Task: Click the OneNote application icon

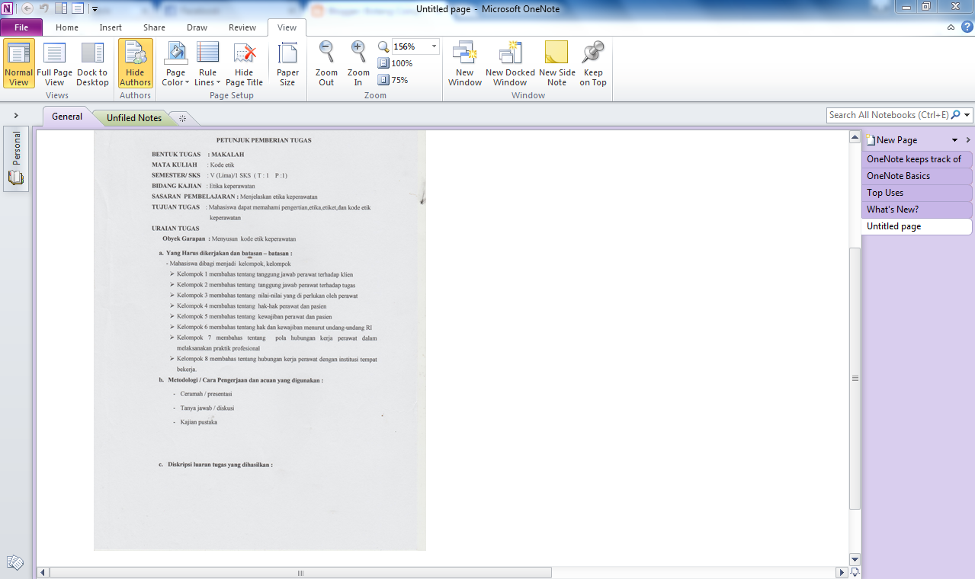Action: tap(8, 9)
